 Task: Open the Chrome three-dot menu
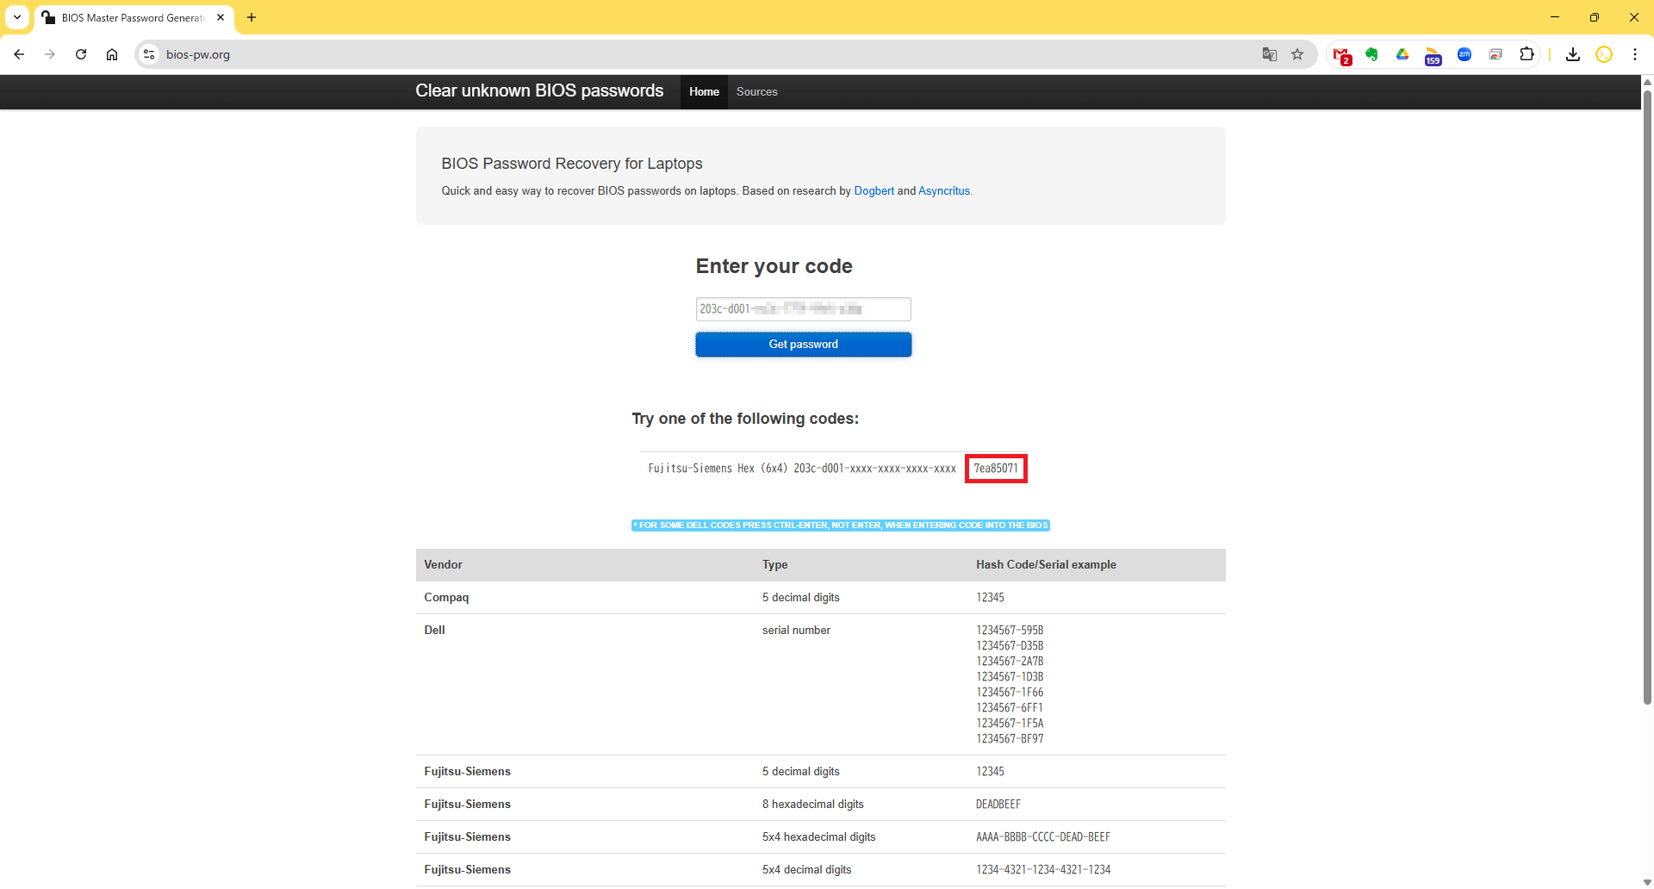point(1635,54)
